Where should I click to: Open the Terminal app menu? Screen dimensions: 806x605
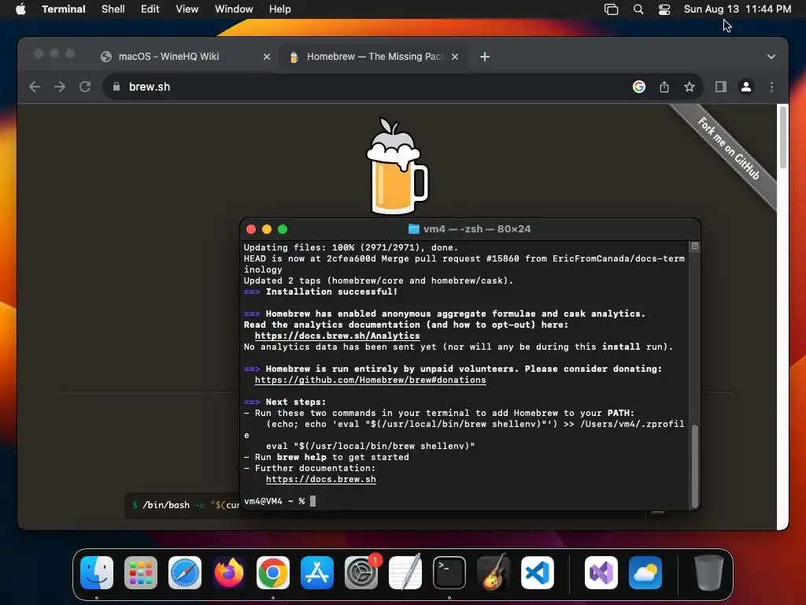click(x=63, y=9)
